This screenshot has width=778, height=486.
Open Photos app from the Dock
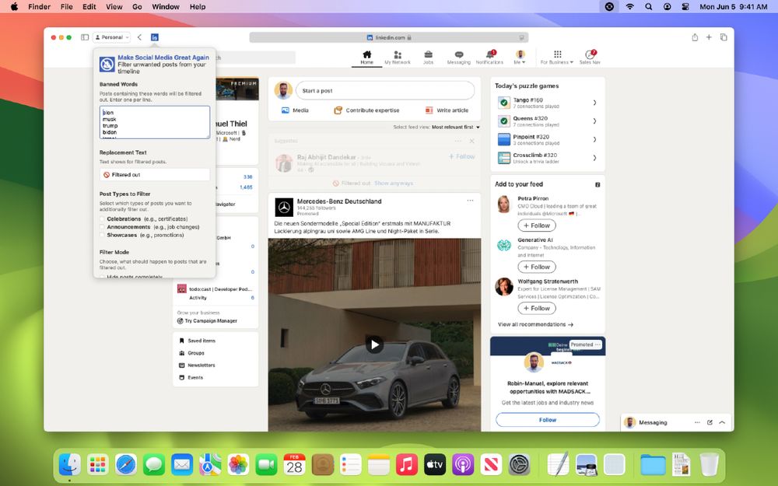(238, 465)
